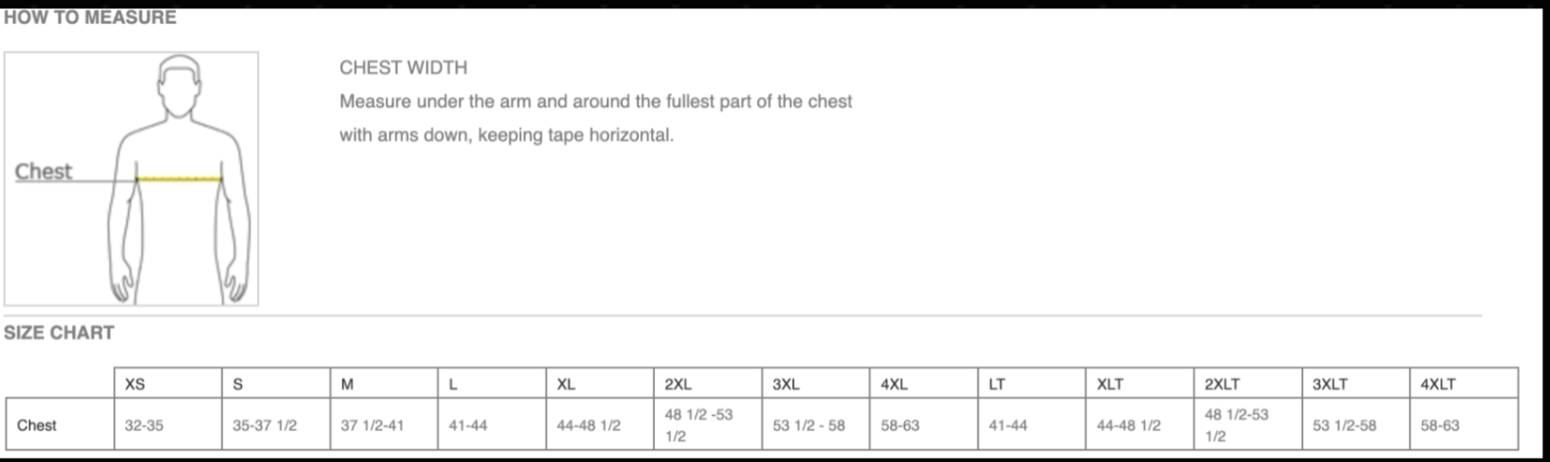Click the SIZE CHART heading
The width and height of the screenshot is (1550, 462).
(59, 332)
